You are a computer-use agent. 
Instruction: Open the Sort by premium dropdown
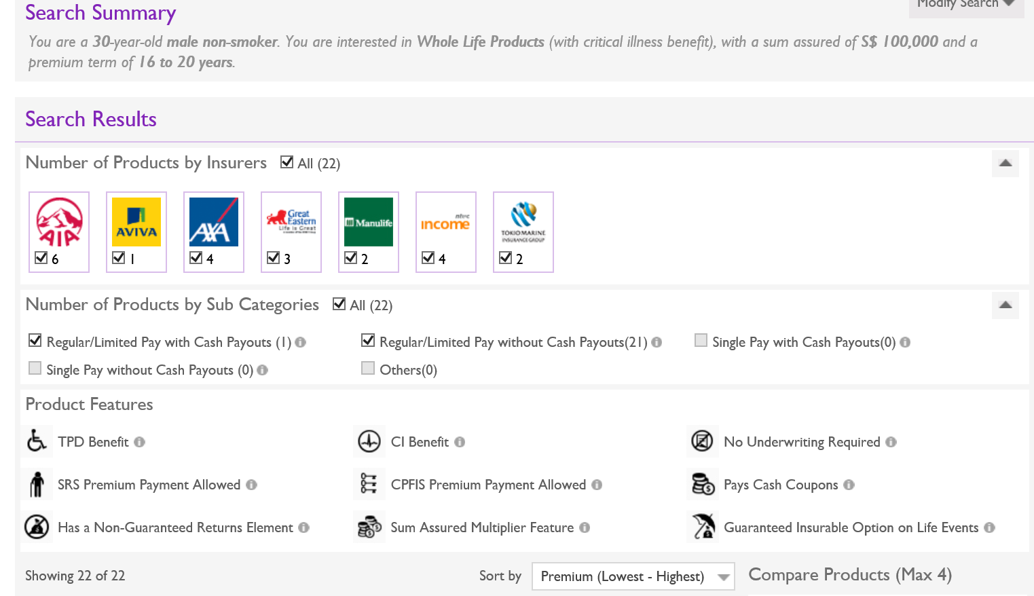pyautogui.click(x=633, y=576)
